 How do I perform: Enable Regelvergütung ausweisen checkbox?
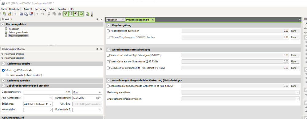click(x=108, y=31)
